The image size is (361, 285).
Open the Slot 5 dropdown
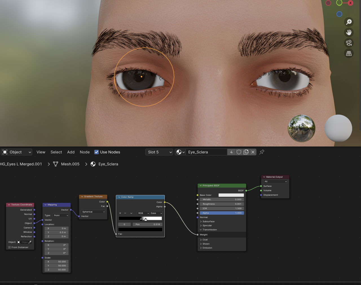[160, 152]
